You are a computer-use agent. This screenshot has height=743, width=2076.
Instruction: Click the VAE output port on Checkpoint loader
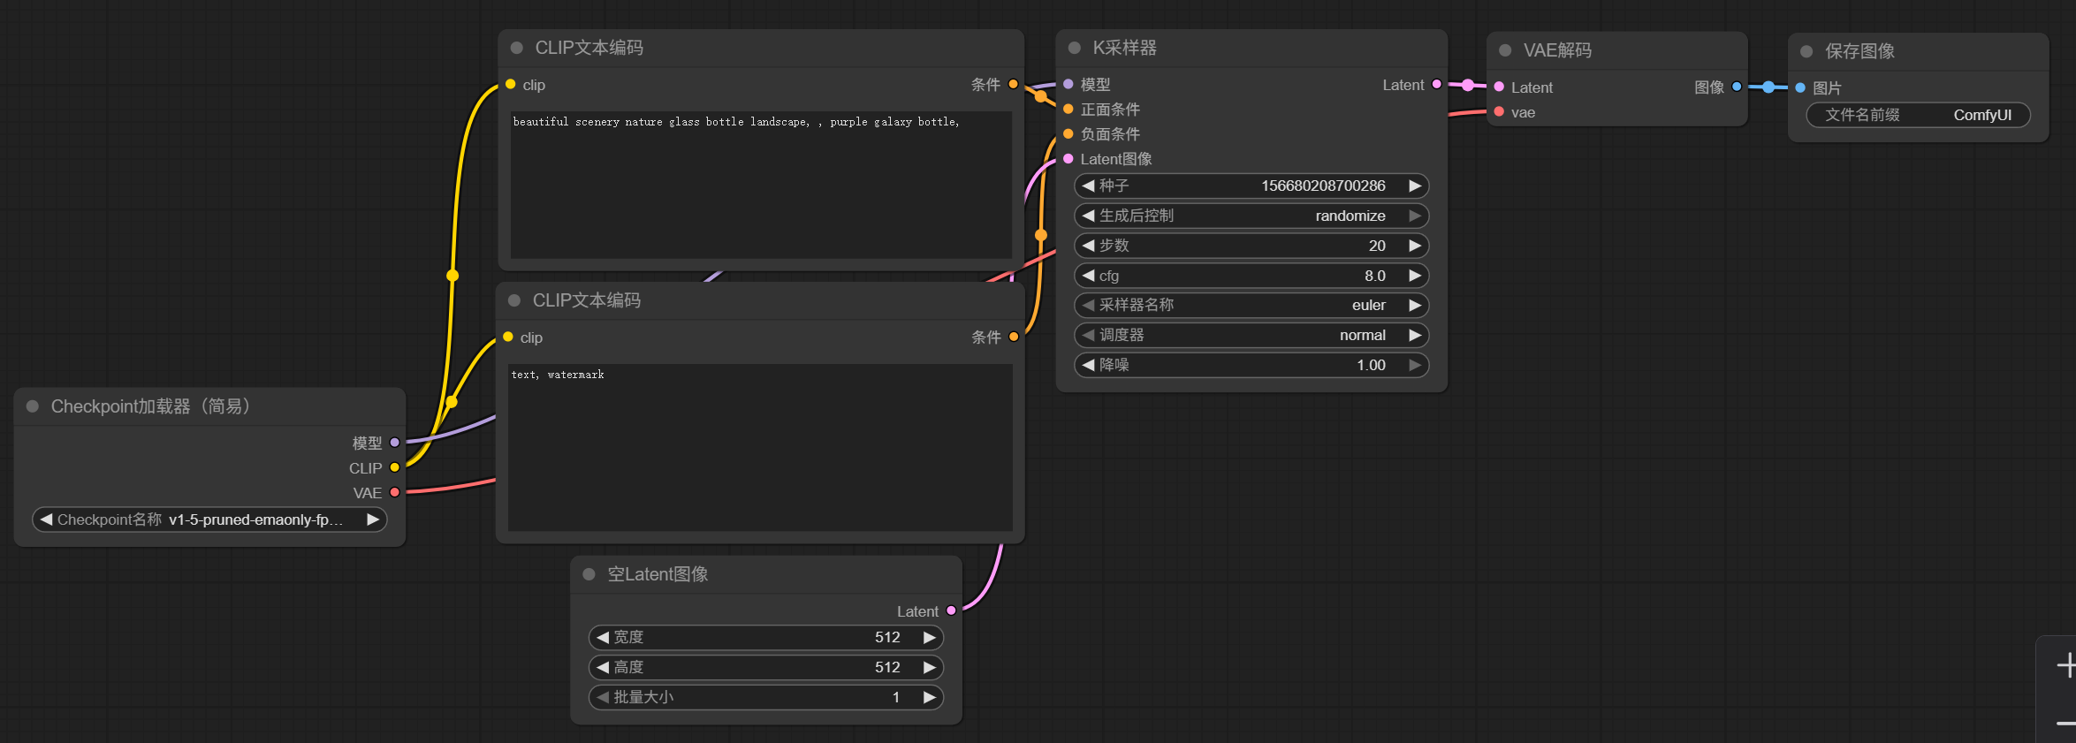(x=395, y=492)
